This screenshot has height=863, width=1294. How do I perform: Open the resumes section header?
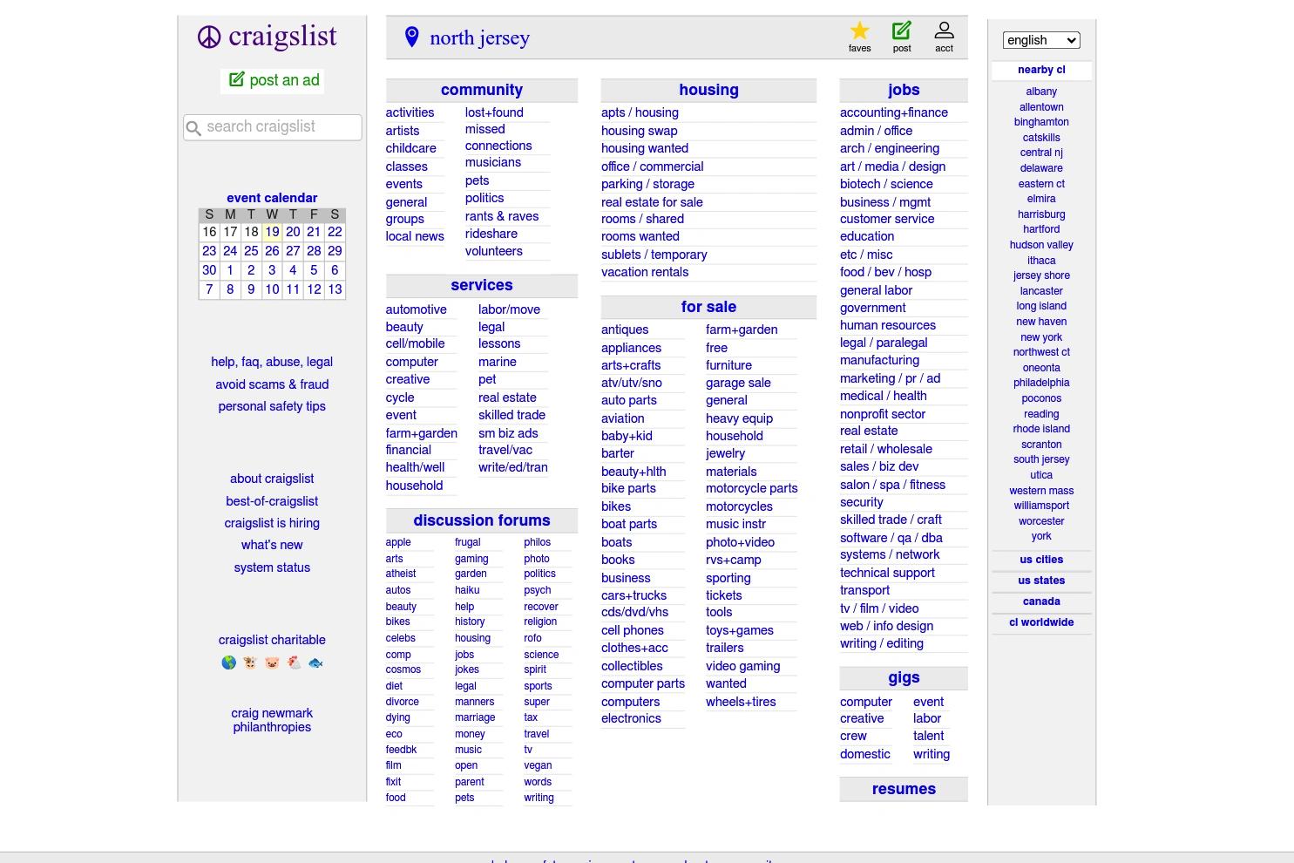904,789
